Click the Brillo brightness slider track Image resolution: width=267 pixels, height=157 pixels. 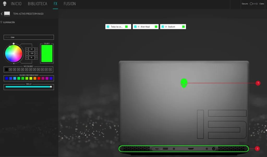tap(28, 87)
